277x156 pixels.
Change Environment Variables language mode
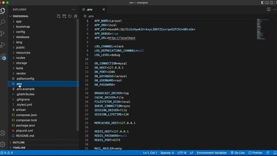click(212, 153)
